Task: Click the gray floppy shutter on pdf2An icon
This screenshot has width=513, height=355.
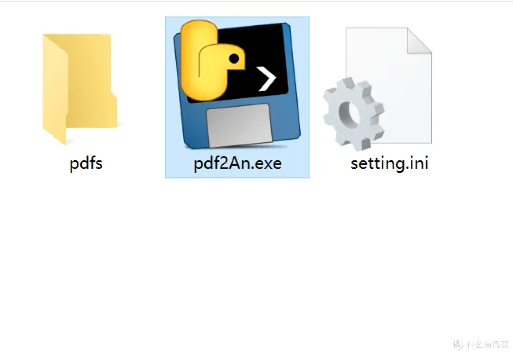Action: coord(239,125)
